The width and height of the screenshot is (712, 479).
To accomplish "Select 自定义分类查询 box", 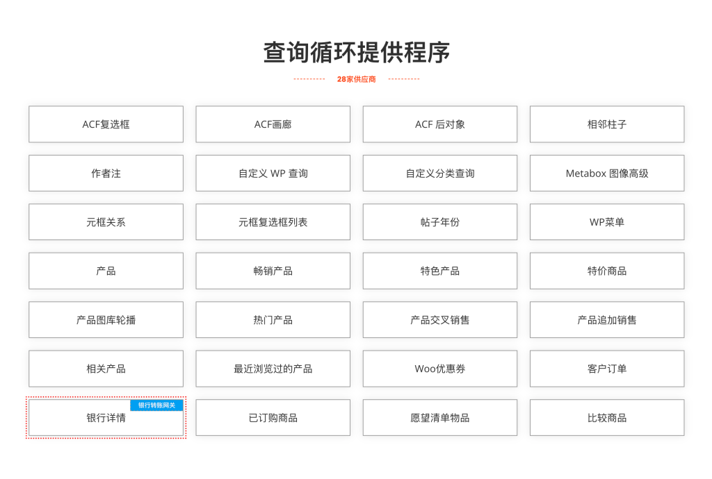I will pos(439,173).
